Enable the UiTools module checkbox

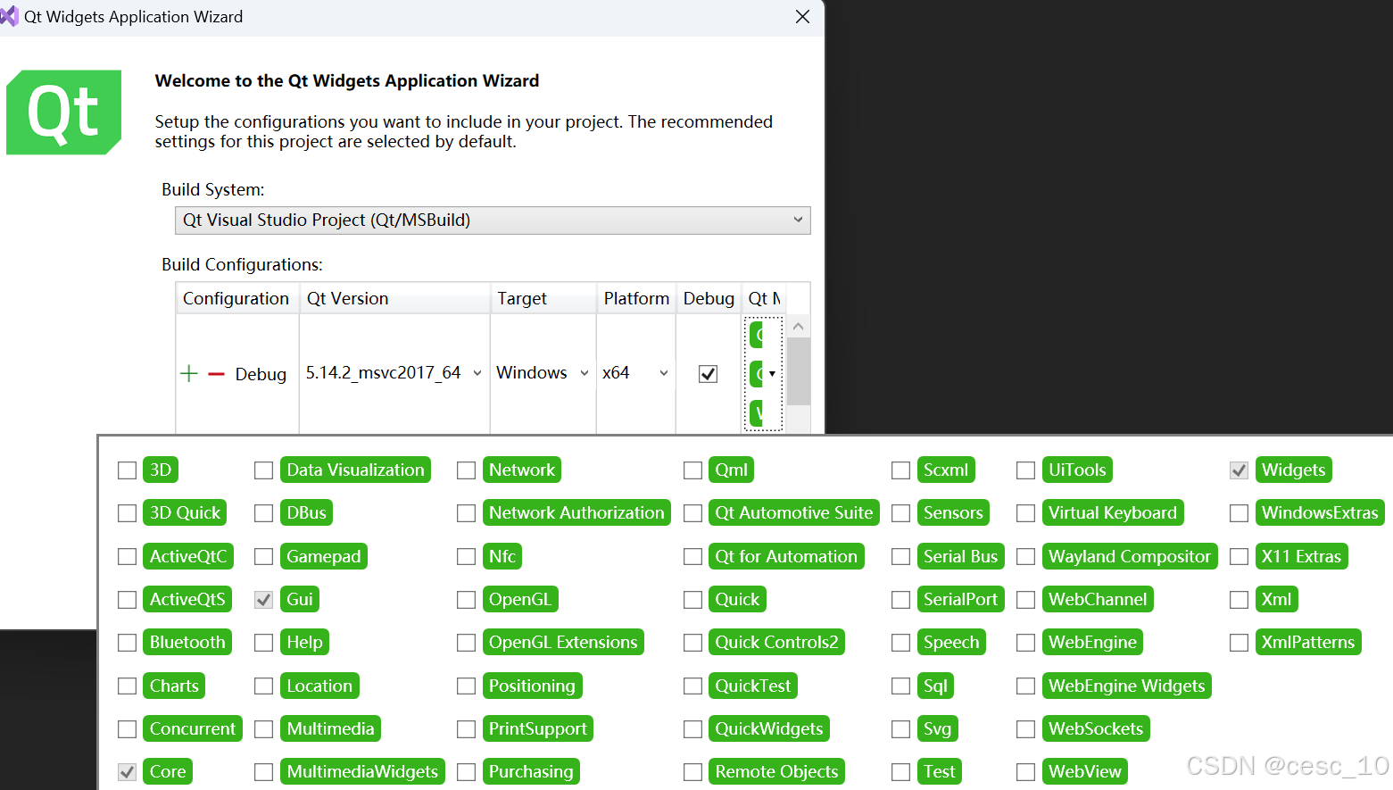tap(1025, 470)
